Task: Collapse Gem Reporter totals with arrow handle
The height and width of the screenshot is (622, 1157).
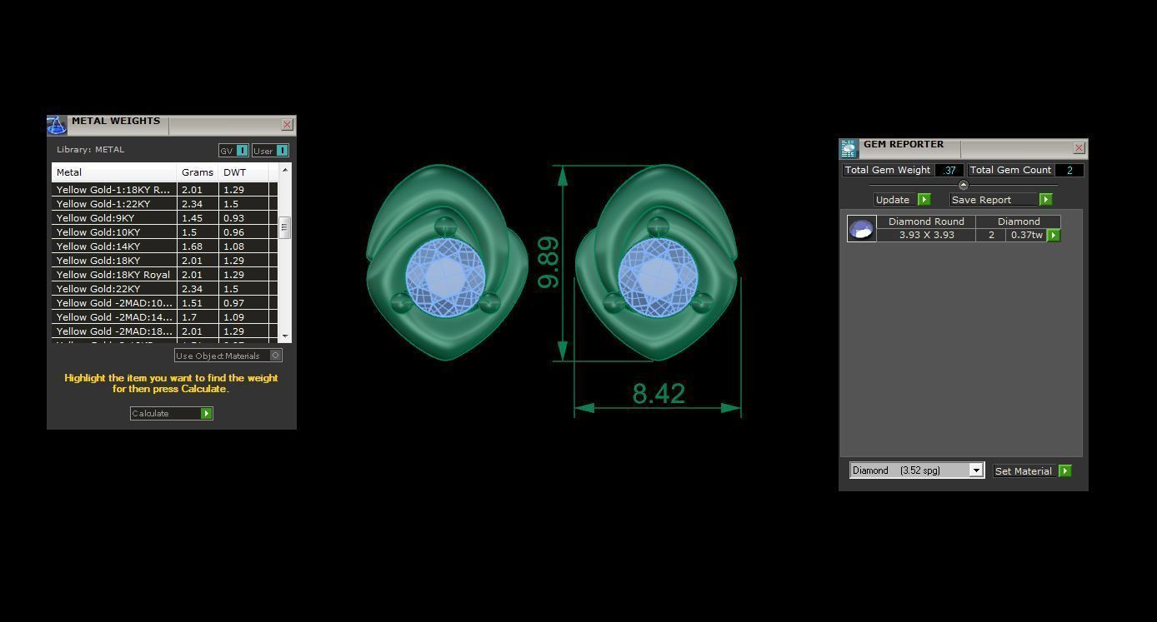Action: 964,185
